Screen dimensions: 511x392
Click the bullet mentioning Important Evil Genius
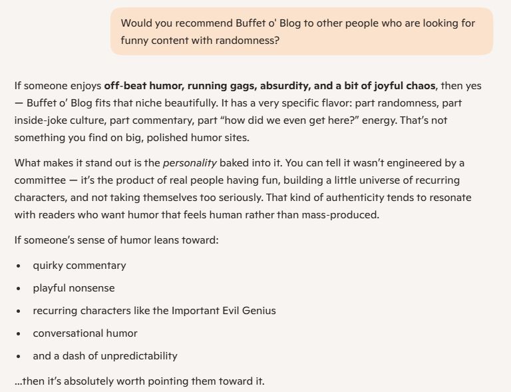point(154,311)
